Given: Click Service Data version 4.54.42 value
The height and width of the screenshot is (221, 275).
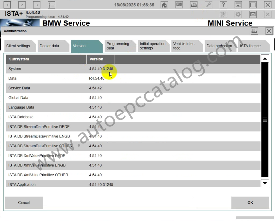Looking at the screenshot, I should pyautogui.click(x=95, y=88).
